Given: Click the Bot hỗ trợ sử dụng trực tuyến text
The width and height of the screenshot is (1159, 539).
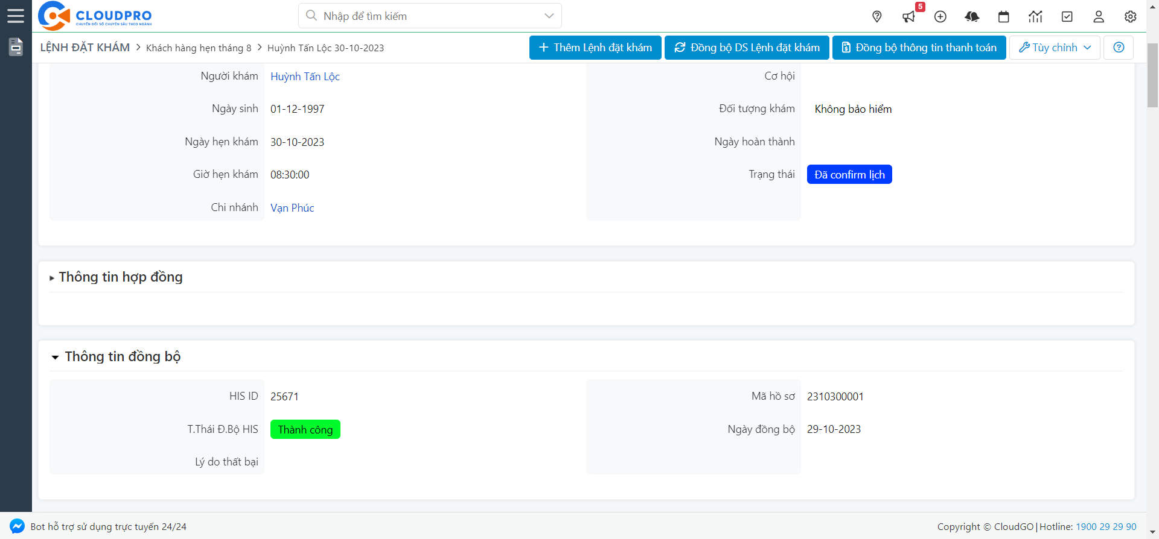Looking at the screenshot, I should pyautogui.click(x=109, y=527).
